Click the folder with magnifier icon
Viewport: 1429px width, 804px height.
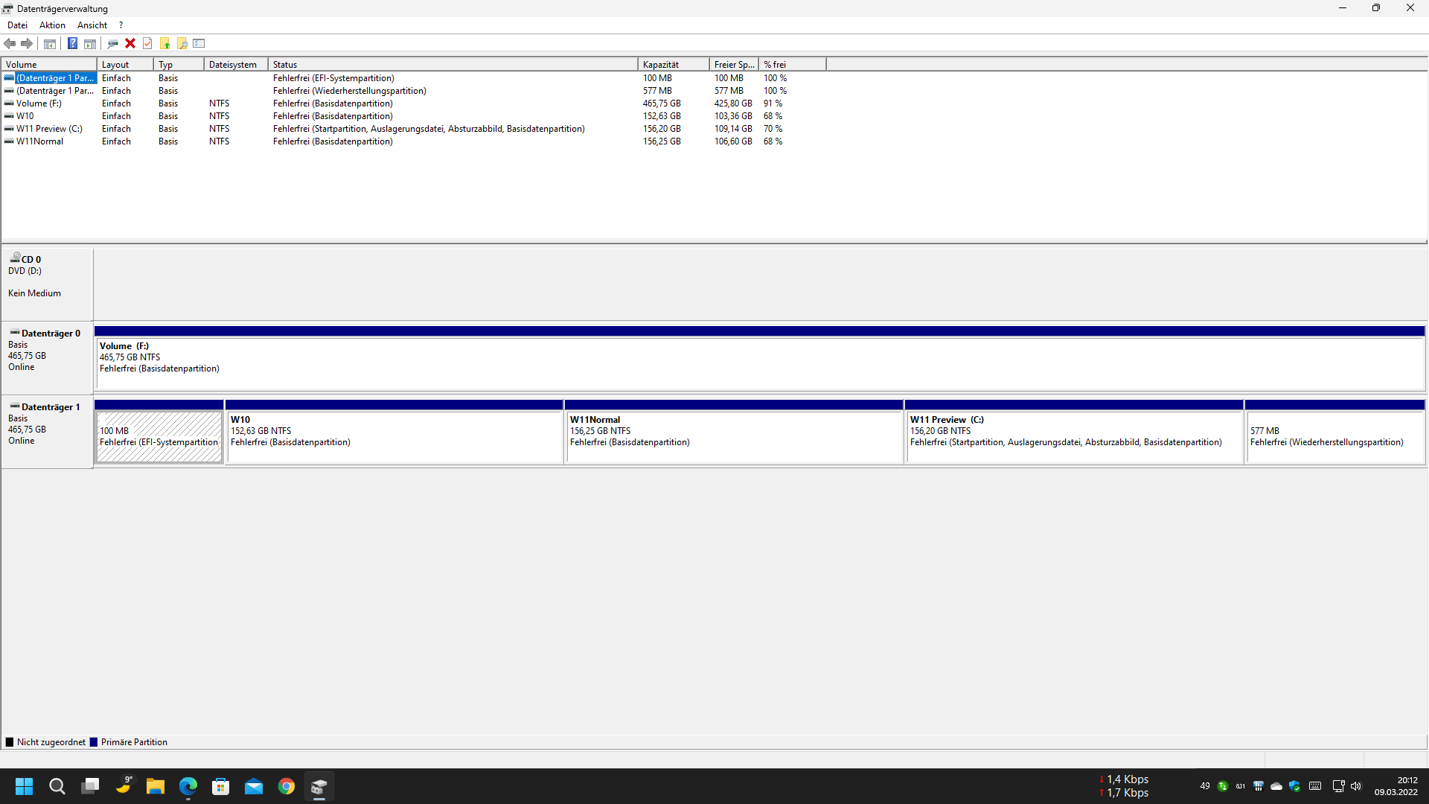click(x=182, y=44)
